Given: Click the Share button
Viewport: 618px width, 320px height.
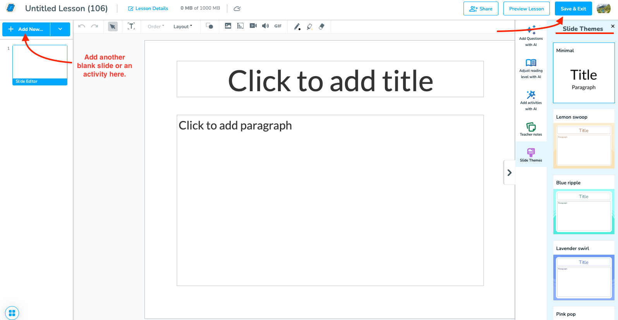Looking at the screenshot, I should (481, 9).
